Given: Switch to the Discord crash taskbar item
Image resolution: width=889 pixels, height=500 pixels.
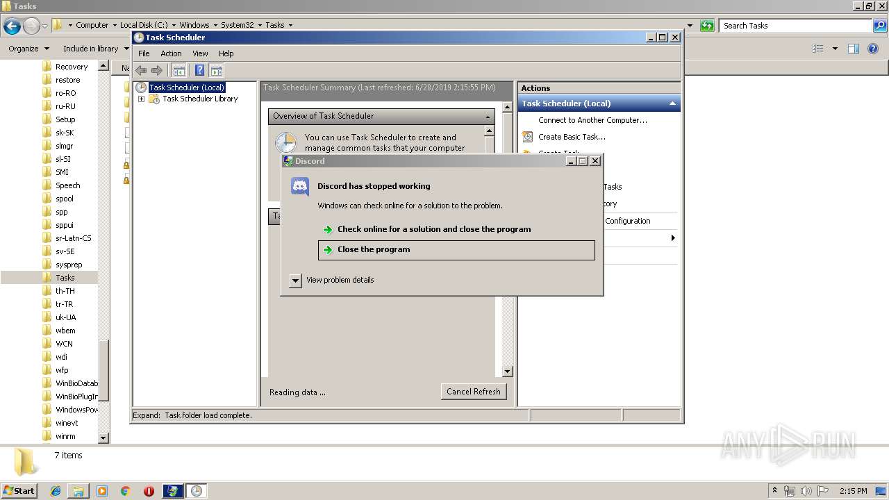Looking at the screenshot, I should pos(174,491).
